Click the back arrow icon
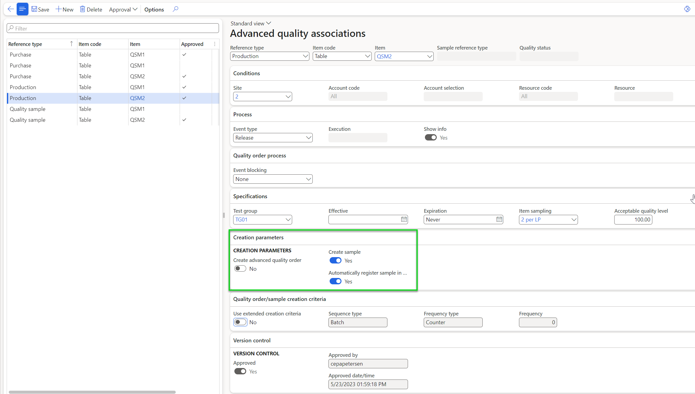Viewport: 695px width, 394px height. (x=11, y=9)
